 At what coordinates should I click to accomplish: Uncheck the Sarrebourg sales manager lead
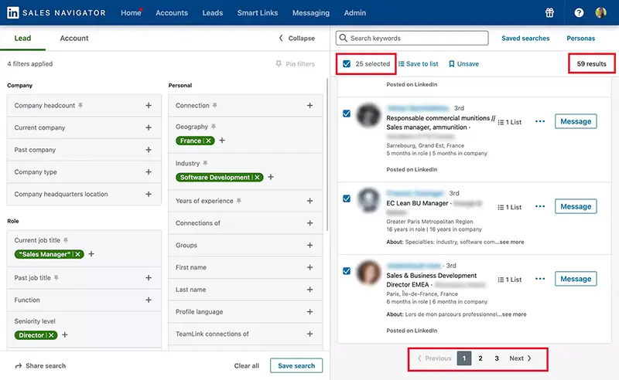click(347, 114)
